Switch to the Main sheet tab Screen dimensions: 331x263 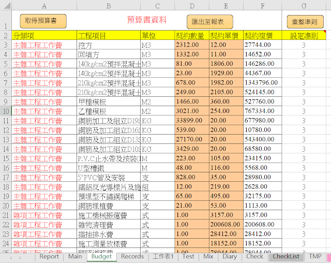coord(75,256)
